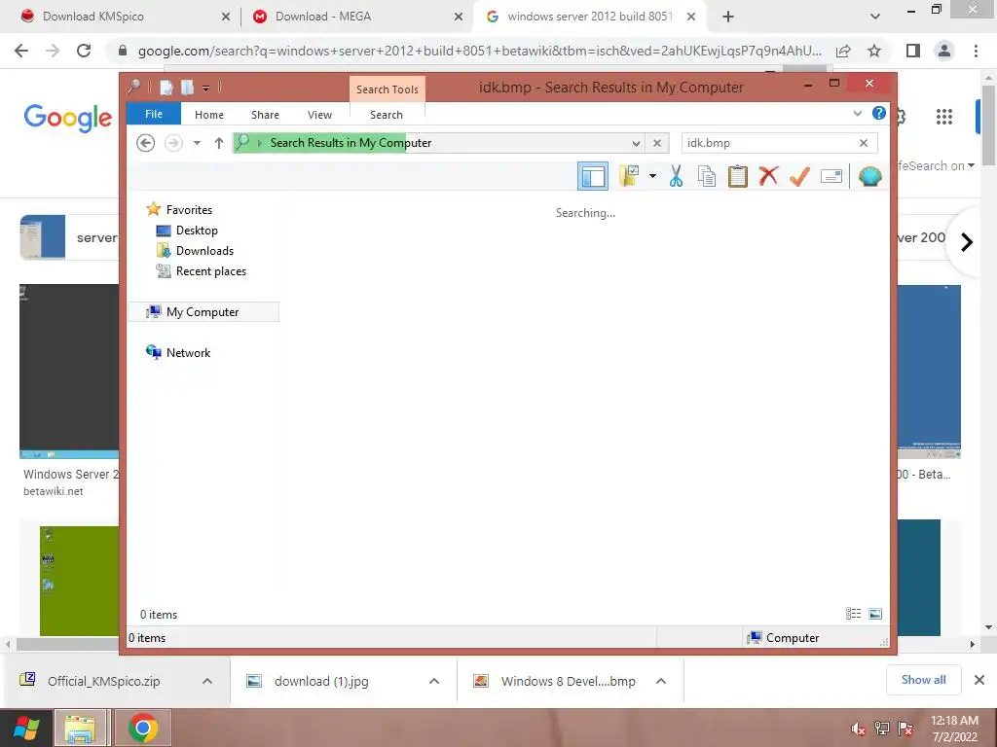997x747 pixels.
Task: Click the Cut scissors icon
Action: tap(676, 176)
